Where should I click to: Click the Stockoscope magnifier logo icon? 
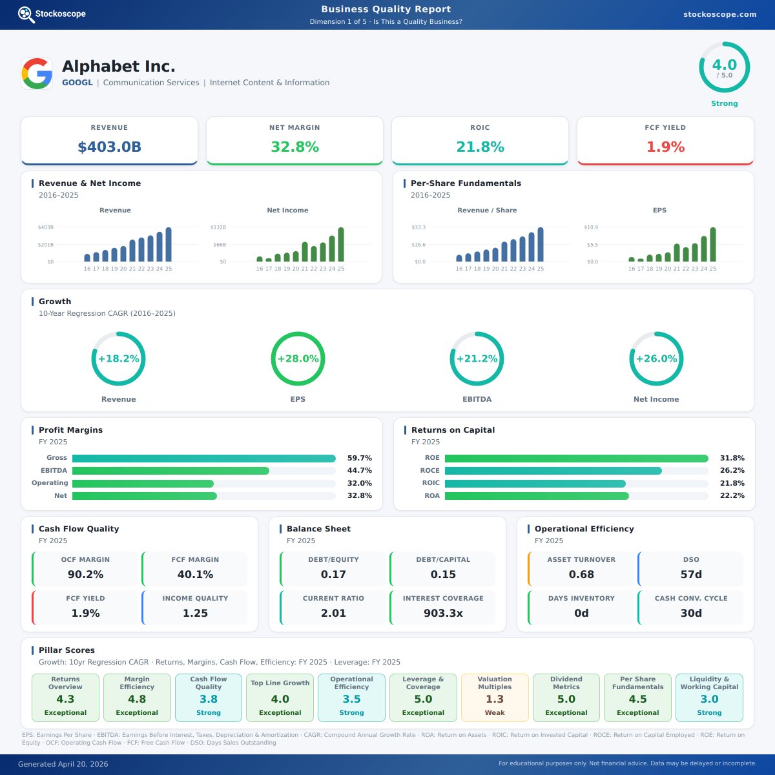point(26,14)
